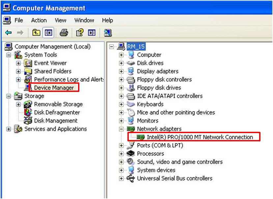Viewport: 273px width, 199px height.
Task: Click the Keyboards device icon
Action: 131,104
